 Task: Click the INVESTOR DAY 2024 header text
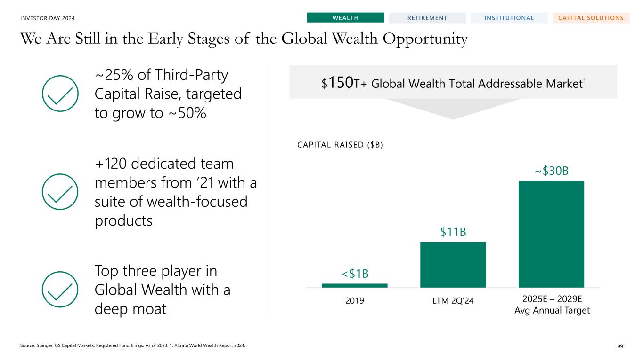coord(48,18)
